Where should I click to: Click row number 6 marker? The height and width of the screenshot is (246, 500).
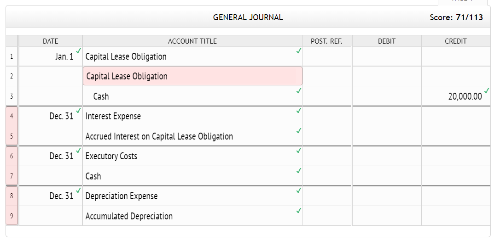point(12,156)
